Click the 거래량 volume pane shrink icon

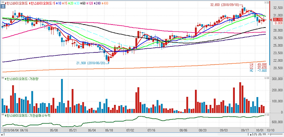point(265,78)
